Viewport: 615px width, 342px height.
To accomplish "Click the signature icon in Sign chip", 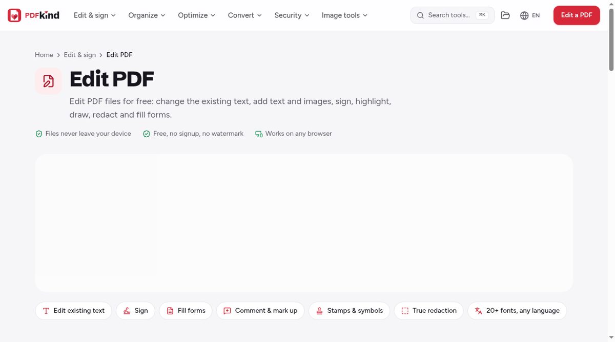I will (x=127, y=311).
